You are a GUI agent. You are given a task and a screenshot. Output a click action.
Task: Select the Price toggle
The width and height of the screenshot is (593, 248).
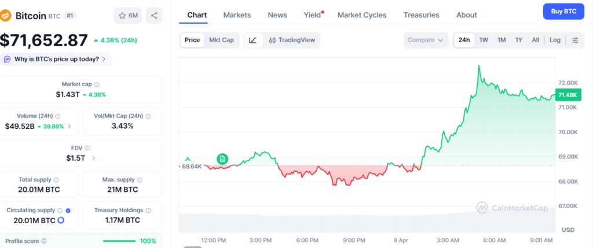point(192,40)
